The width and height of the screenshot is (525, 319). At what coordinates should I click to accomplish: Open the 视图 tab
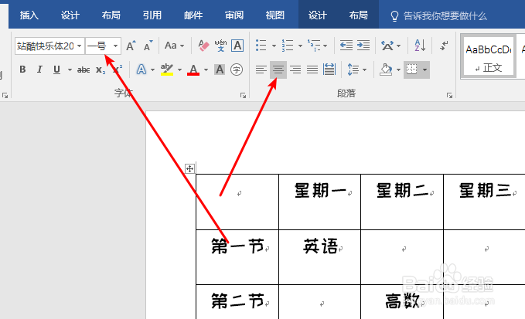pos(275,15)
